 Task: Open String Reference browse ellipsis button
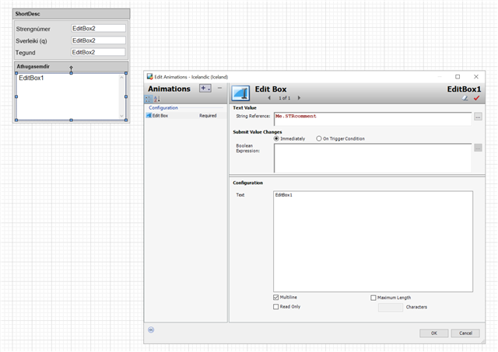[478, 117]
